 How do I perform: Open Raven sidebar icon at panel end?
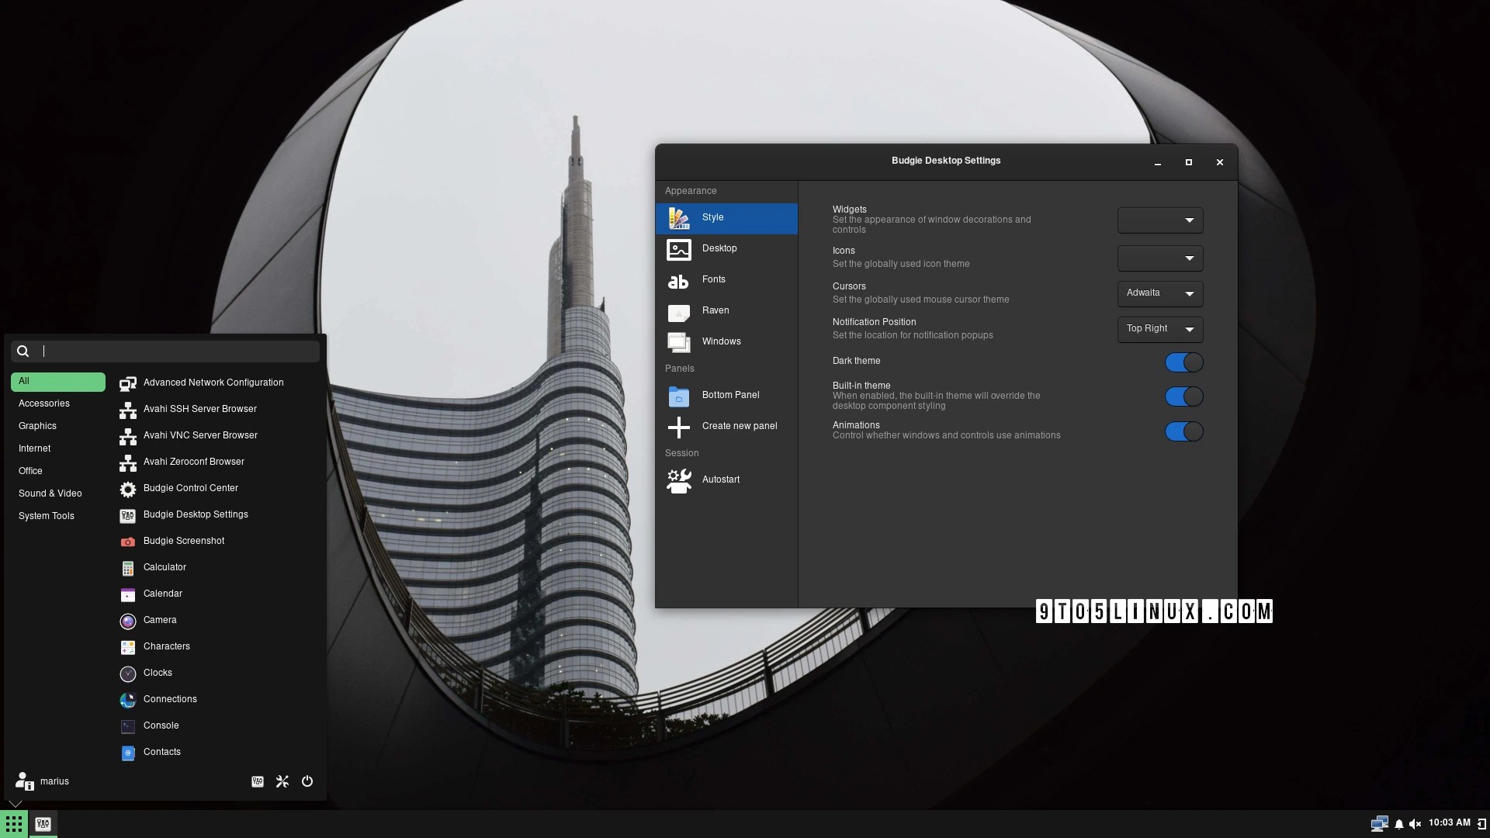click(x=1481, y=823)
